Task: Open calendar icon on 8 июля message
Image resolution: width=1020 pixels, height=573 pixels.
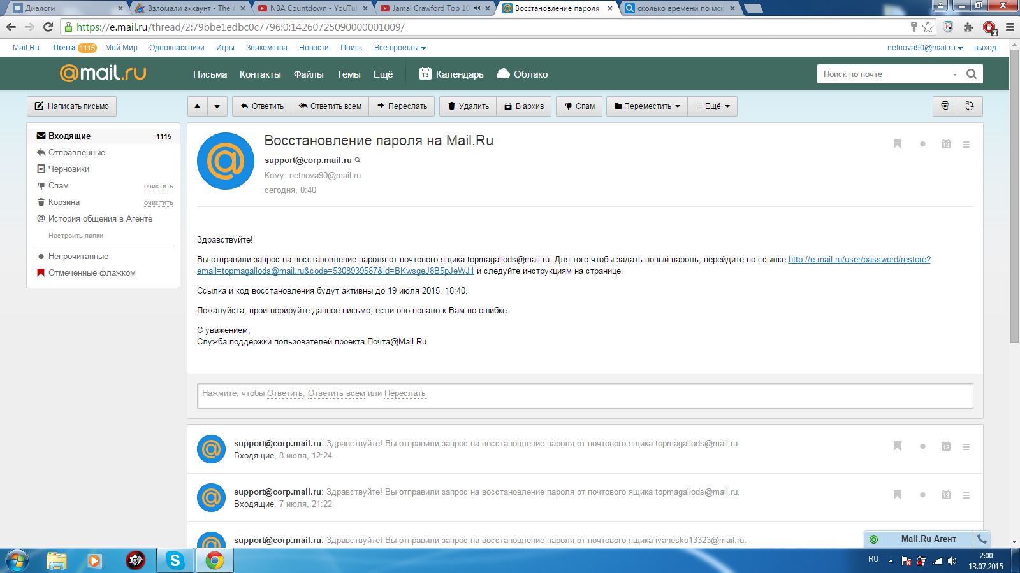Action: [x=946, y=447]
